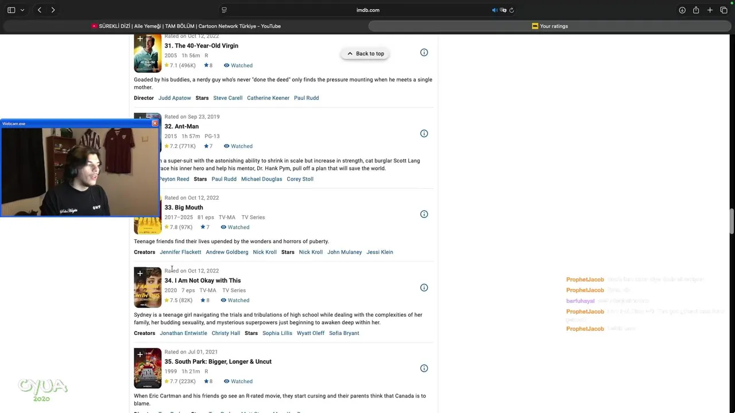The width and height of the screenshot is (735, 413).
Task: Open the sidebar options chevron
Action: (22, 10)
